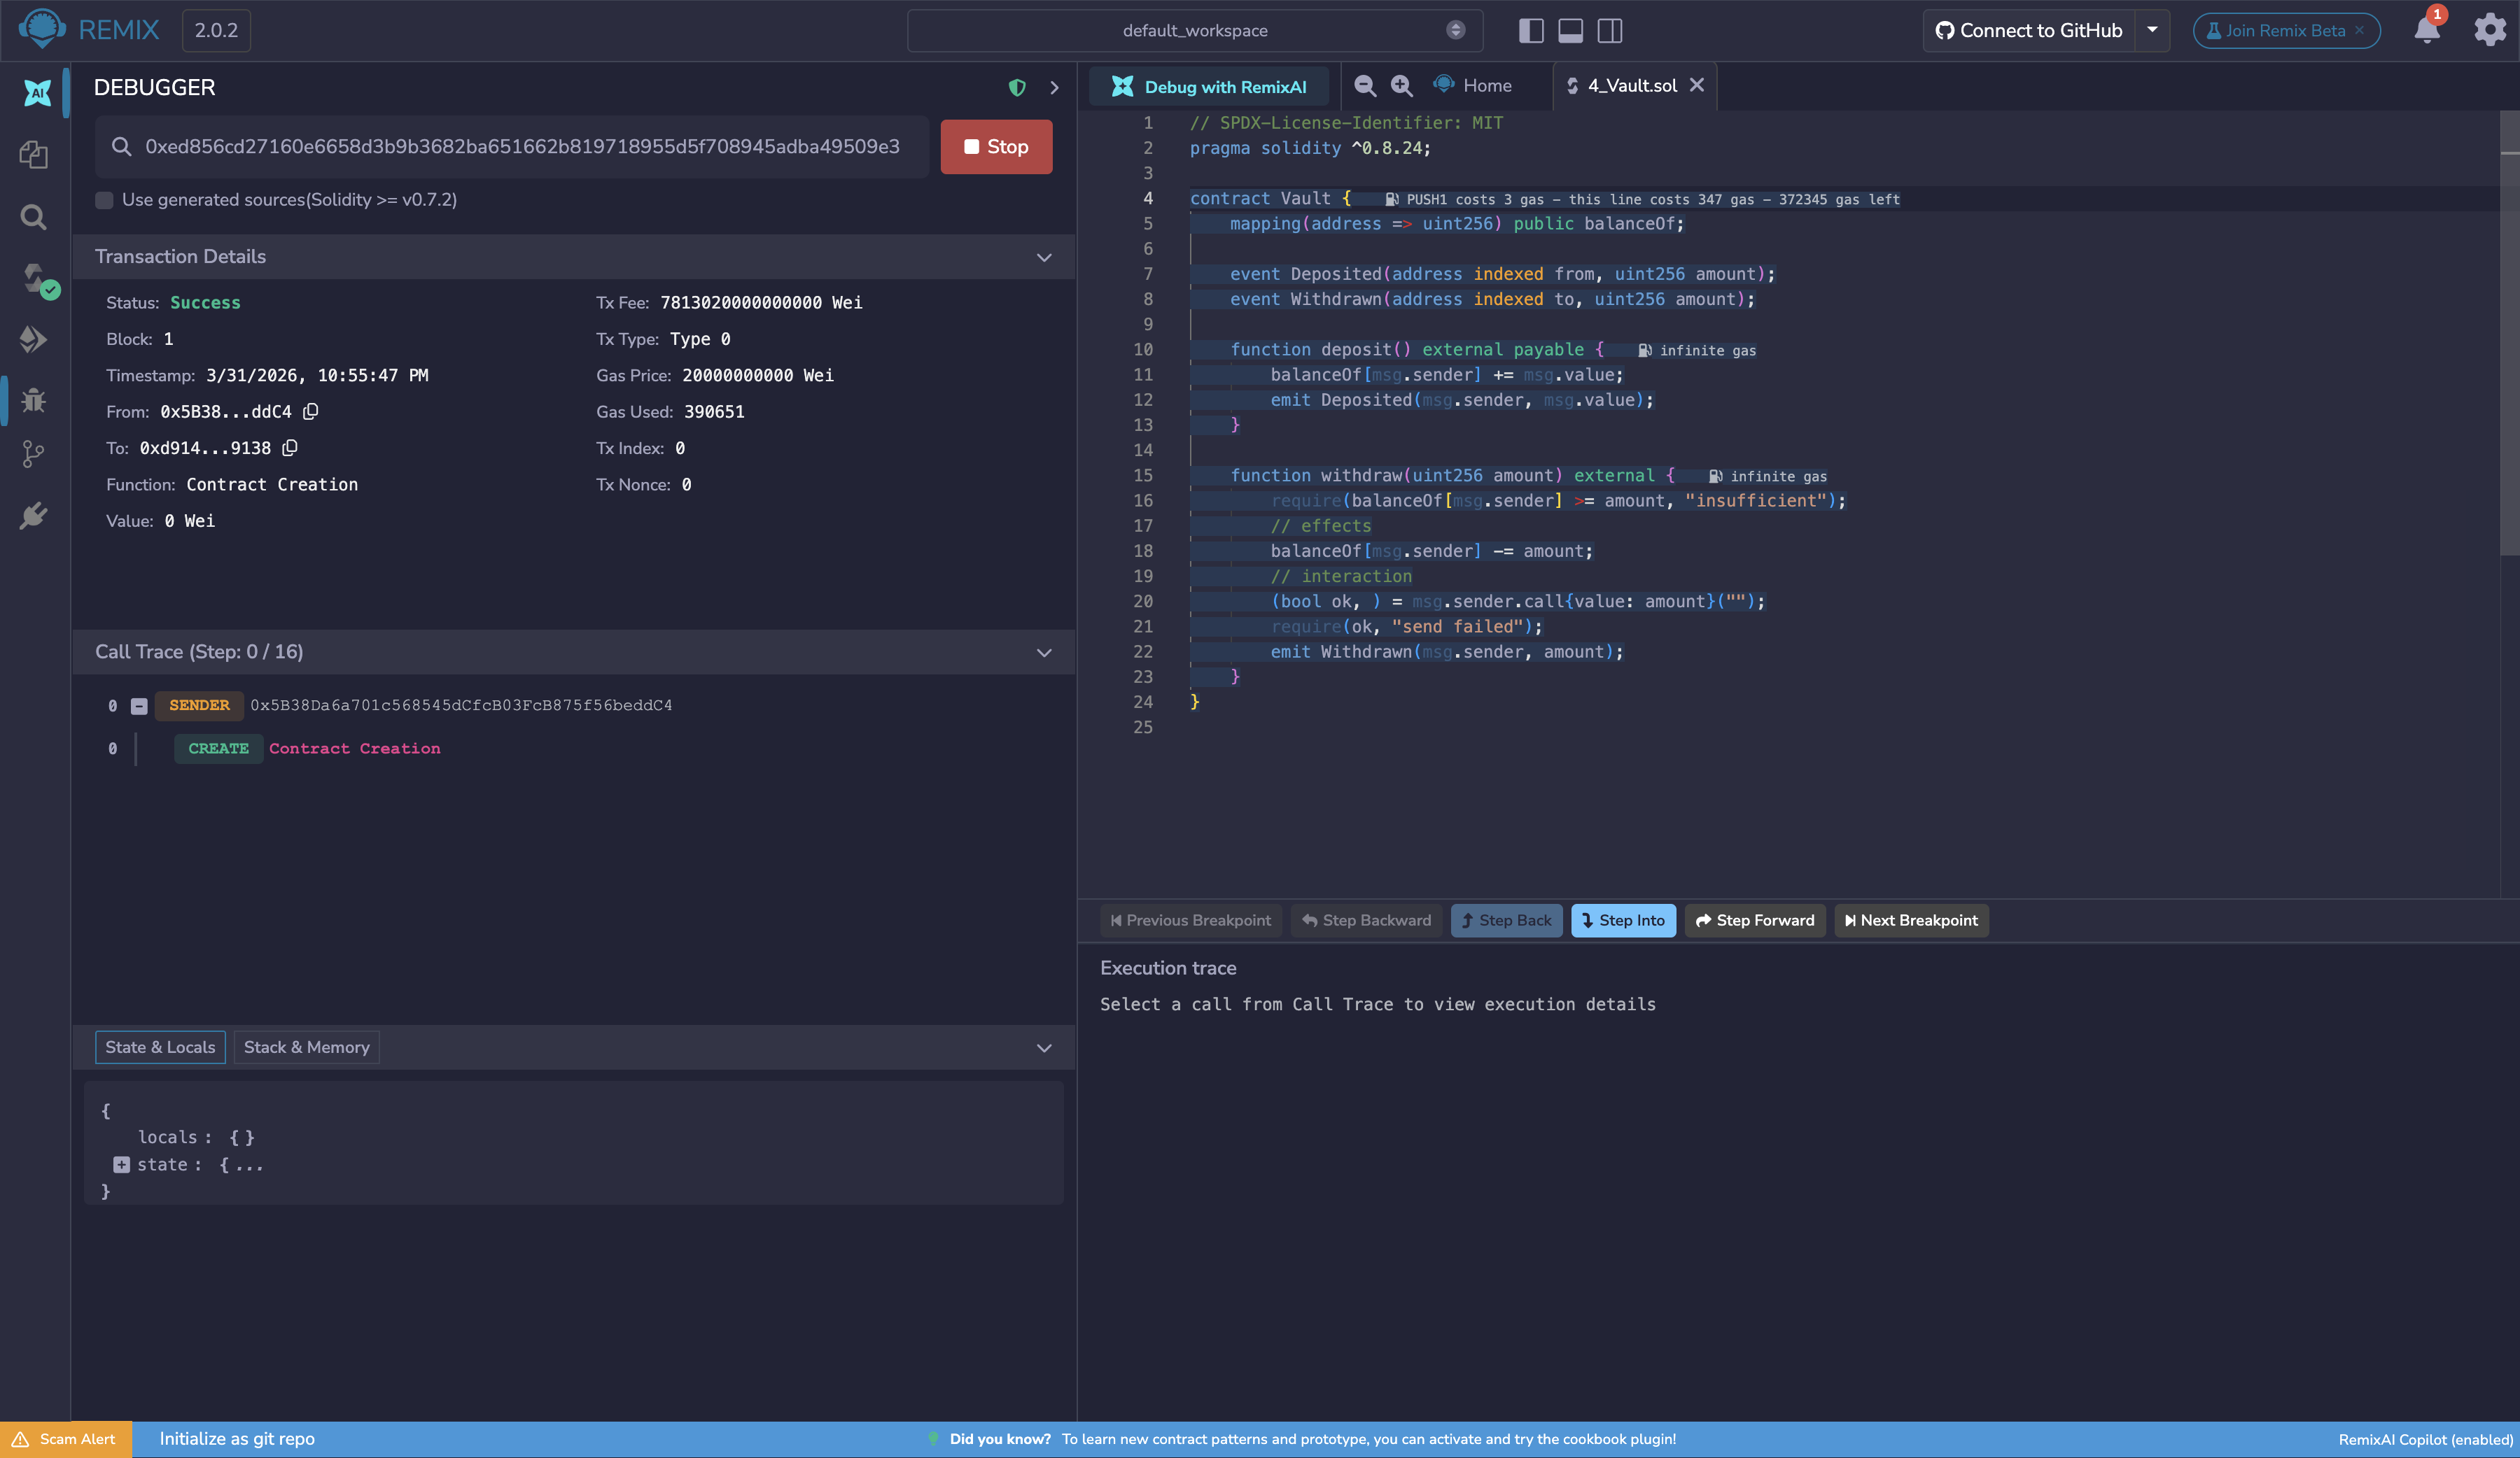The image size is (2520, 1458).
Task: Click Debug with RemixAI button
Action: coord(1209,87)
